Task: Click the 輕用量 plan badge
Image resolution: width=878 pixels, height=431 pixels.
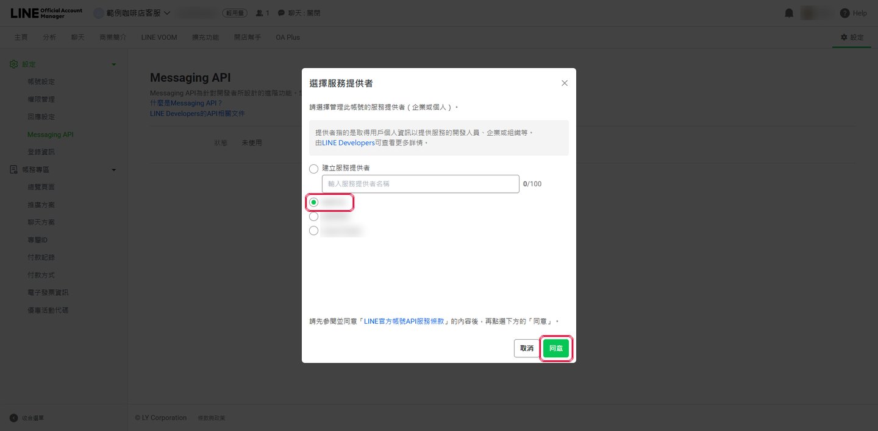Action: (x=235, y=13)
